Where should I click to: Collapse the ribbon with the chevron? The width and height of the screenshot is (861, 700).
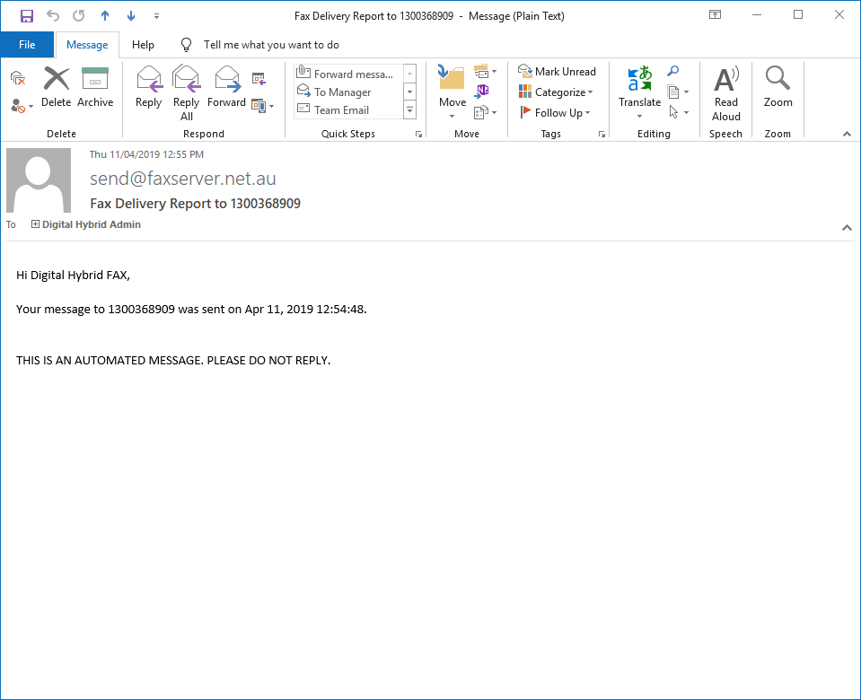(x=847, y=134)
